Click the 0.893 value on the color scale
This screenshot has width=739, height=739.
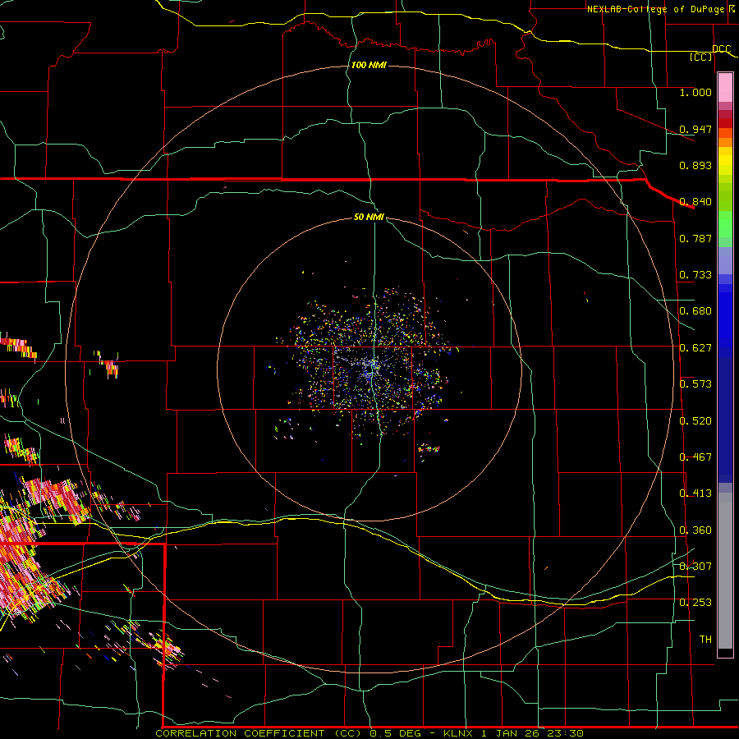[x=695, y=165]
